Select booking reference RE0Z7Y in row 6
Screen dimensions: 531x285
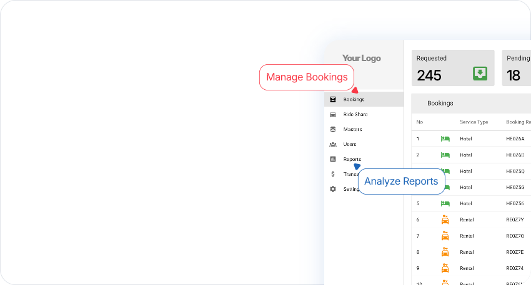click(515, 220)
